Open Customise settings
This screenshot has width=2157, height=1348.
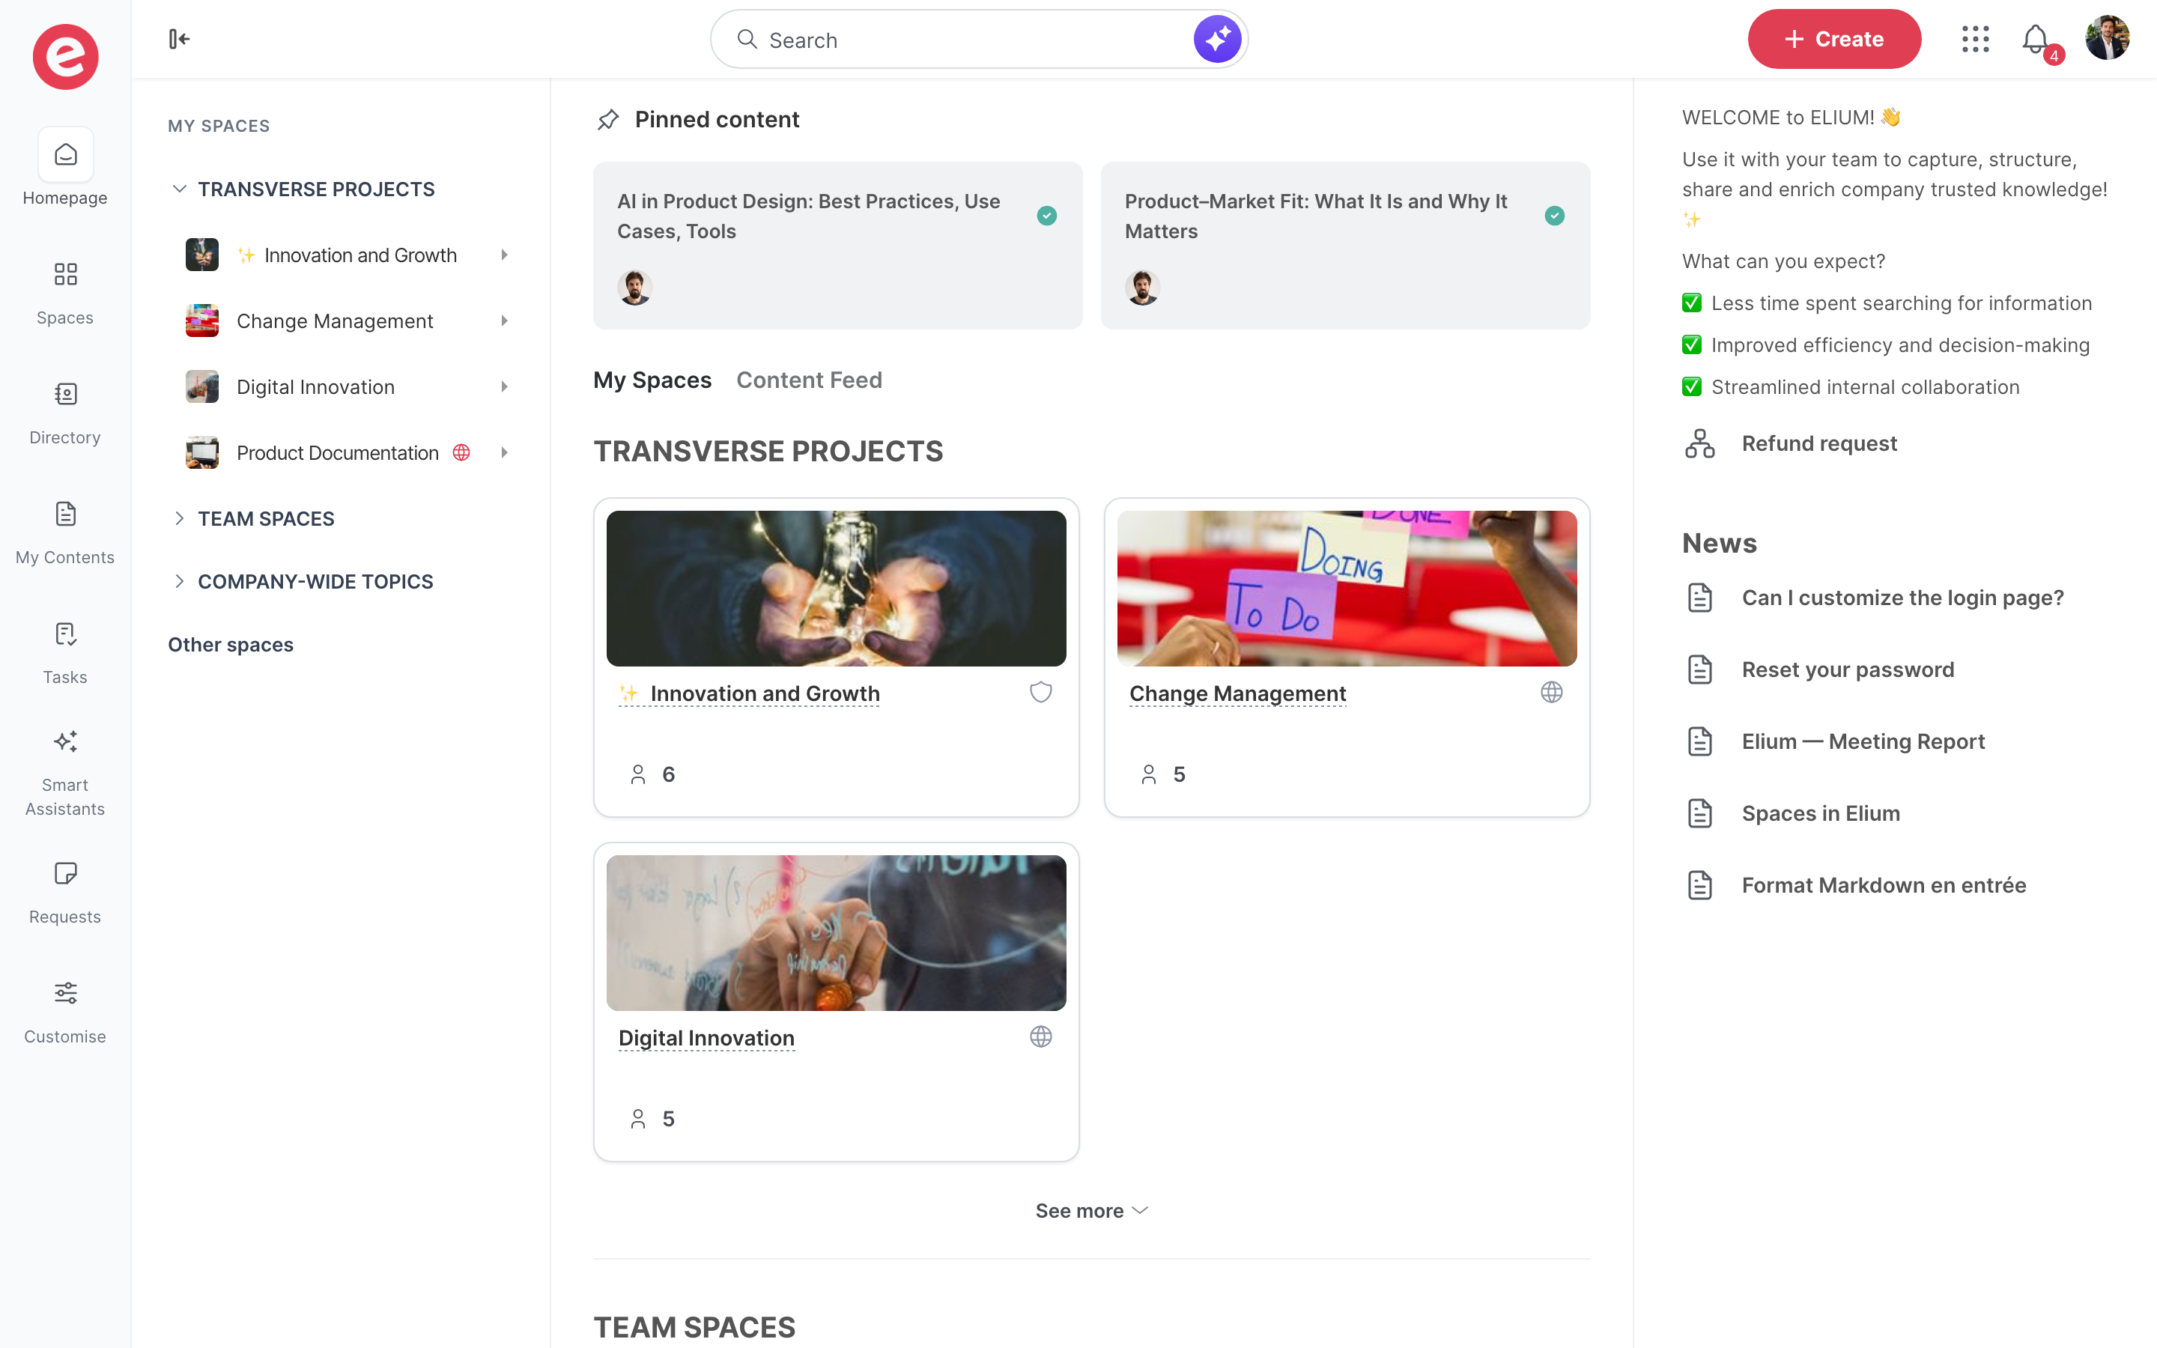tap(65, 1011)
